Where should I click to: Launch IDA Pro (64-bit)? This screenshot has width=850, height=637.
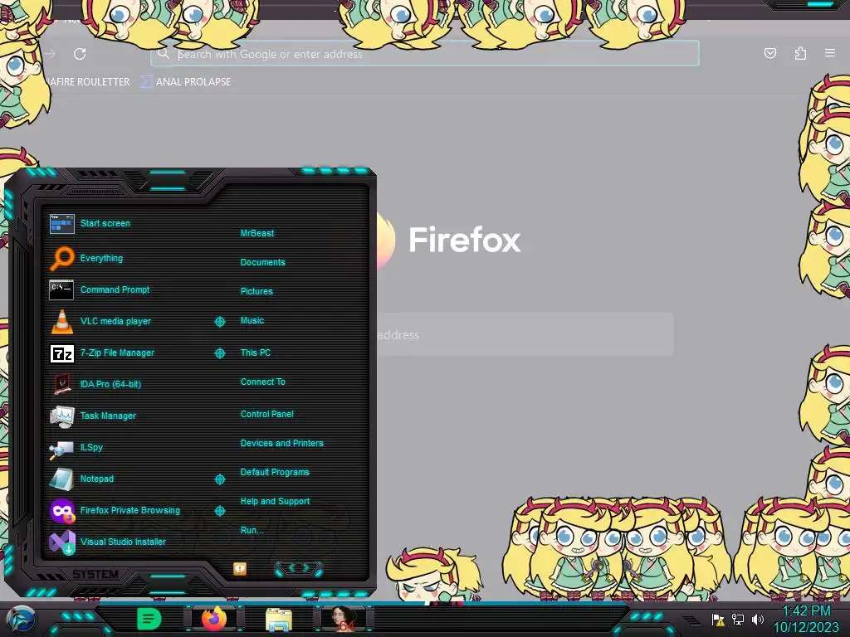point(110,384)
